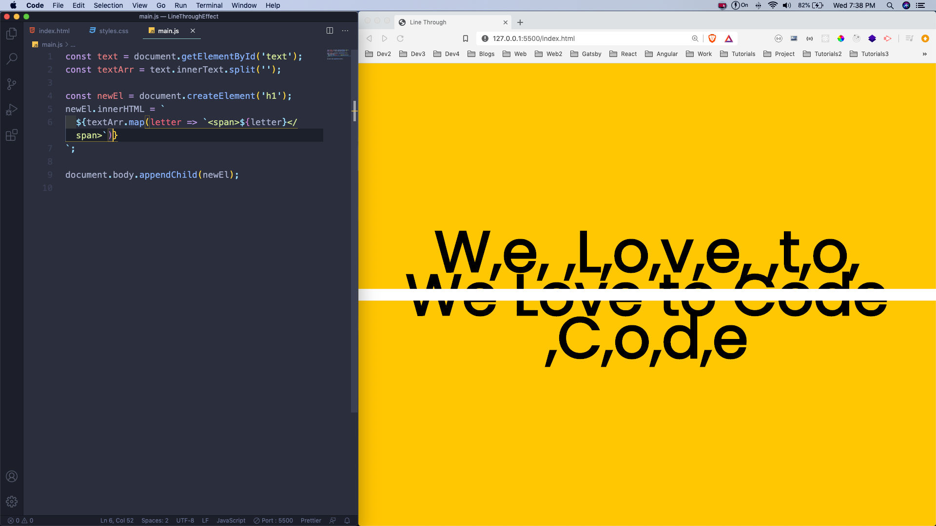Open the File menu
This screenshot has width=936, height=526.
(58, 5)
